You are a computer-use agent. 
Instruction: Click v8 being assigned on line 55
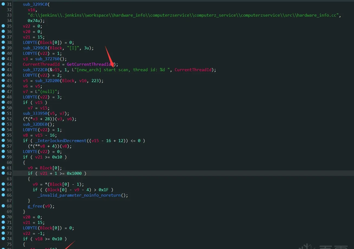pyautogui.click(x=25, y=135)
